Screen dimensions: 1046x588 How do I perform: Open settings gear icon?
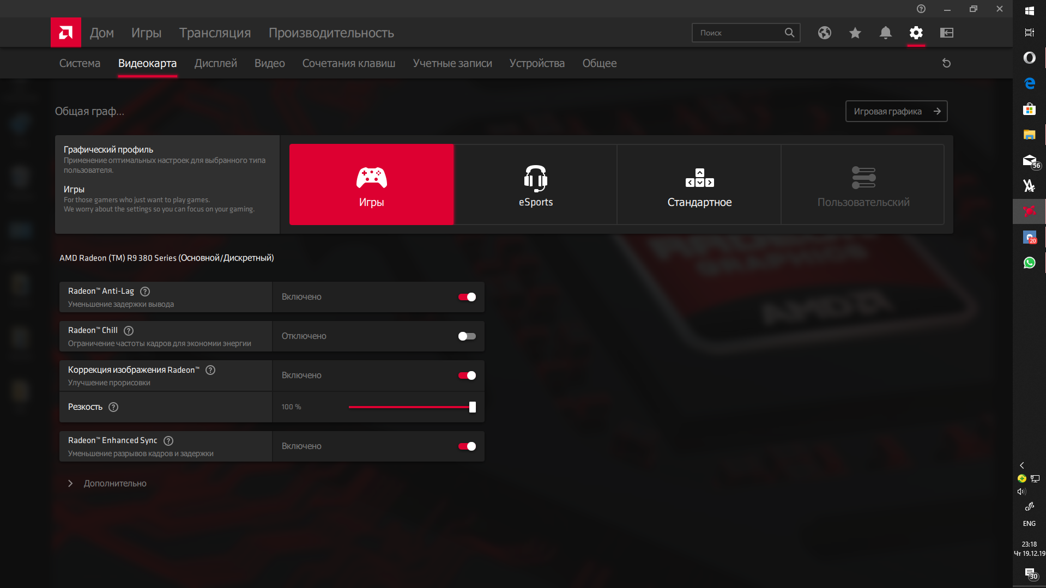point(916,33)
